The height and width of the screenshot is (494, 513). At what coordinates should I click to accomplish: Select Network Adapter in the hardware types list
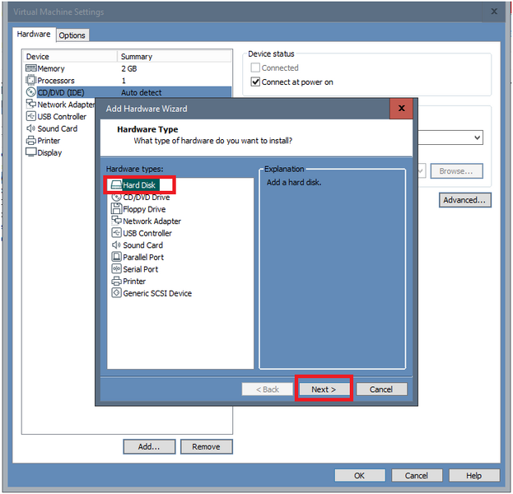pyautogui.click(x=152, y=221)
